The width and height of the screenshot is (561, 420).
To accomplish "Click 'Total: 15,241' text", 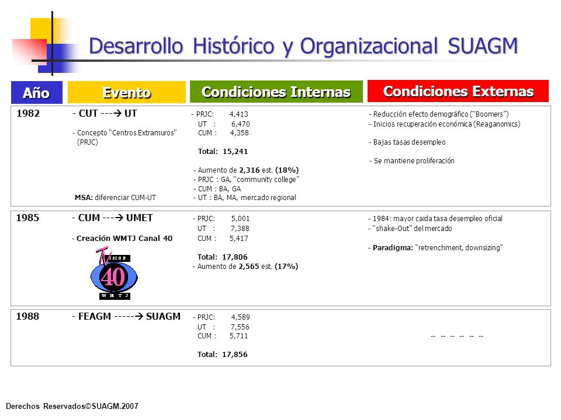I will click(x=223, y=152).
